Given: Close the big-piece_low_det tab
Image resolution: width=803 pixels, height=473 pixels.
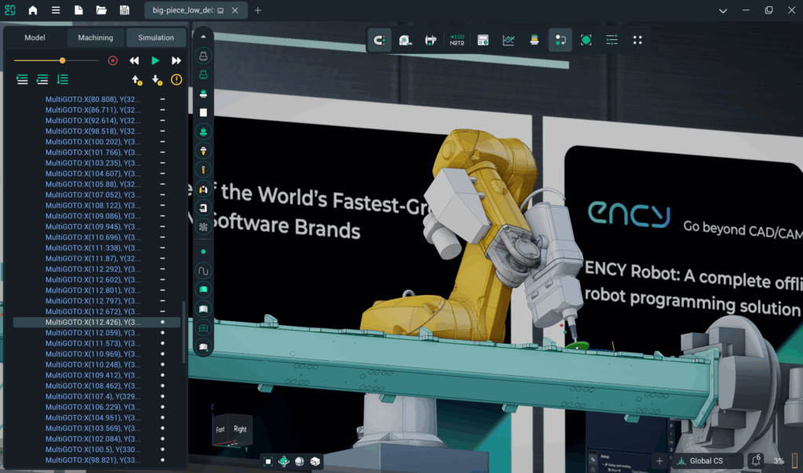Looking at the screenshot, I should point(235,10).
